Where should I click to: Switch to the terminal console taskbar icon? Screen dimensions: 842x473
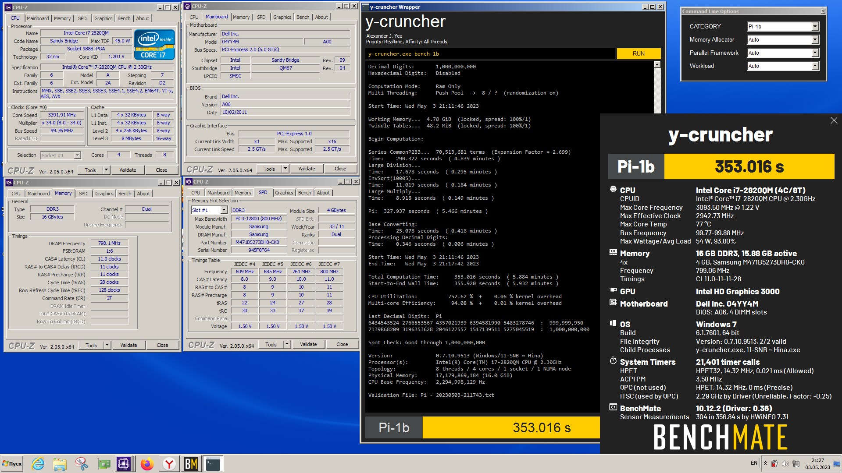tap(213, 463)
